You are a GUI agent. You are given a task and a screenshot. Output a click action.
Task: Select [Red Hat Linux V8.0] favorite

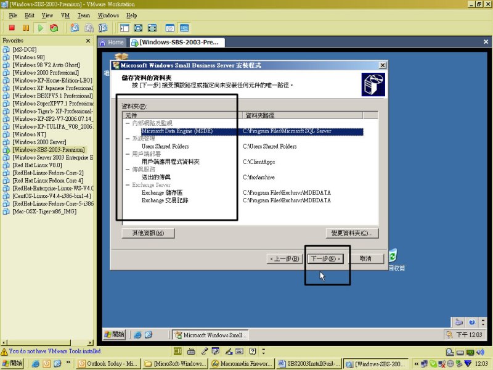[x=37, y=165]
